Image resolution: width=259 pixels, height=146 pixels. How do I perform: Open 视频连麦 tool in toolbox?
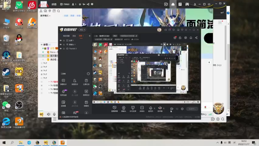click(x=63, y=93)
